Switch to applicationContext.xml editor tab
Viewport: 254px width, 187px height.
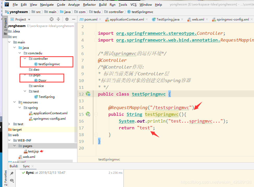coord(125,19)
